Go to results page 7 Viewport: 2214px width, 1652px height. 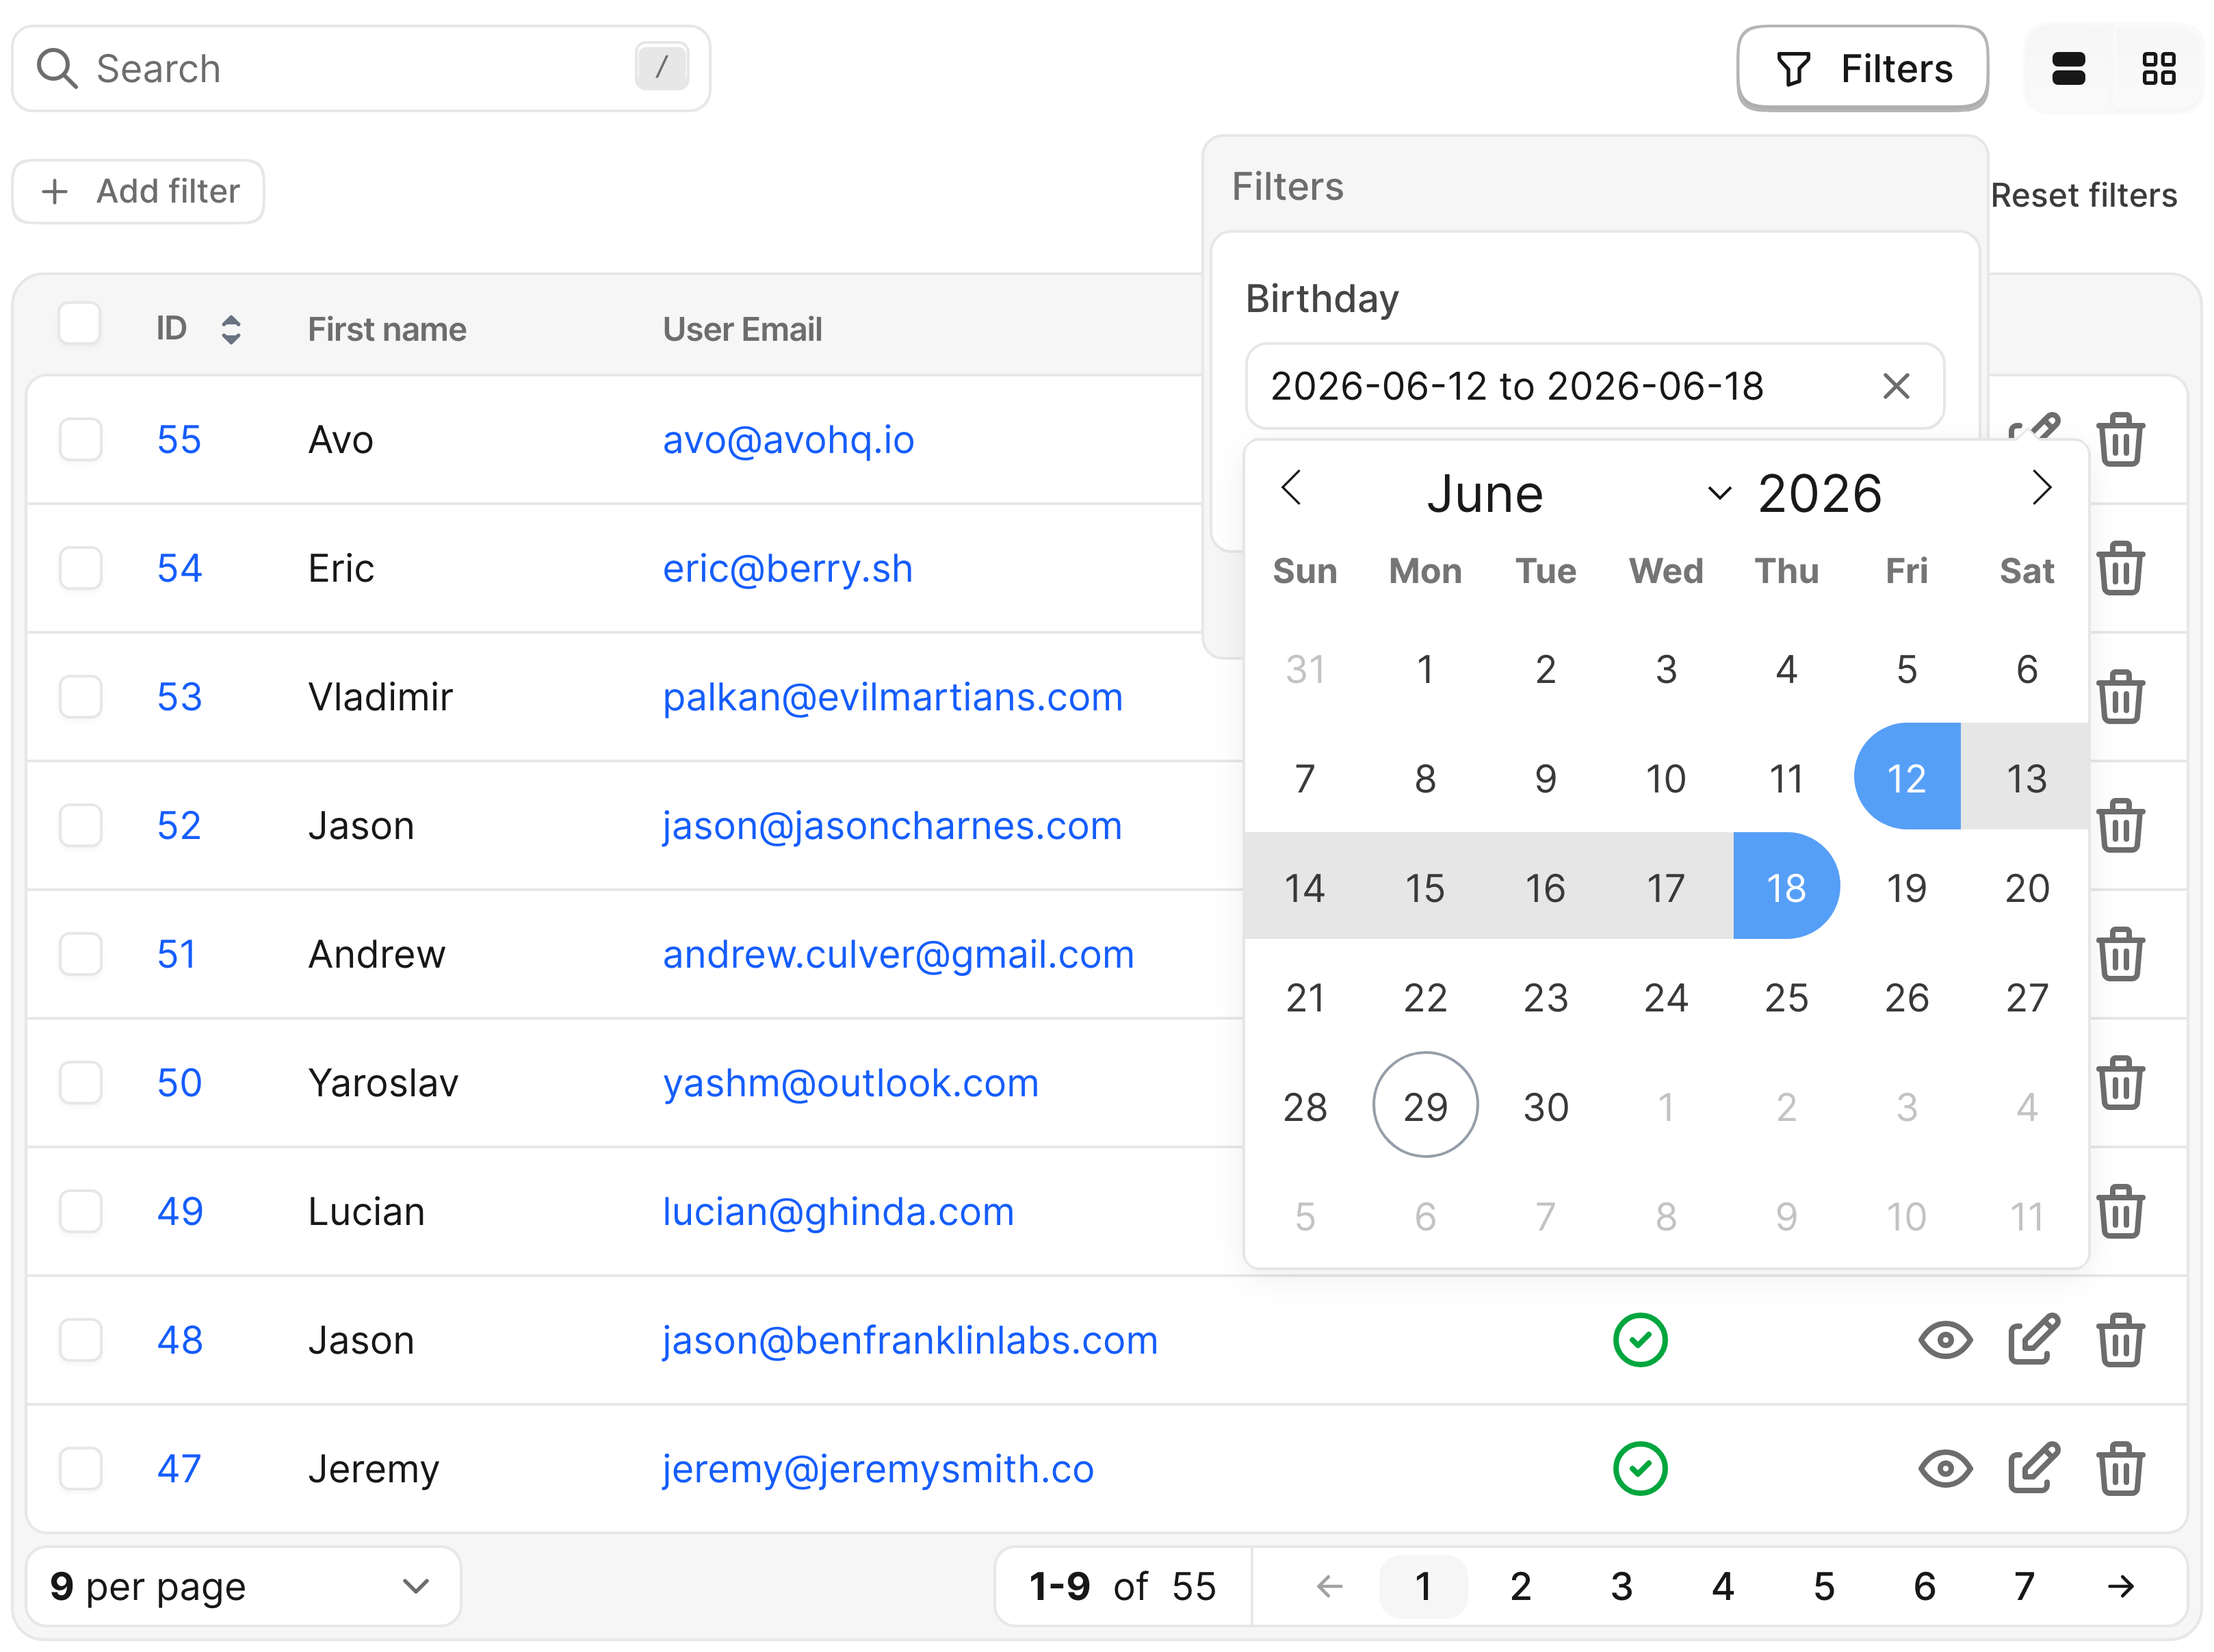pos(2024,1586)
